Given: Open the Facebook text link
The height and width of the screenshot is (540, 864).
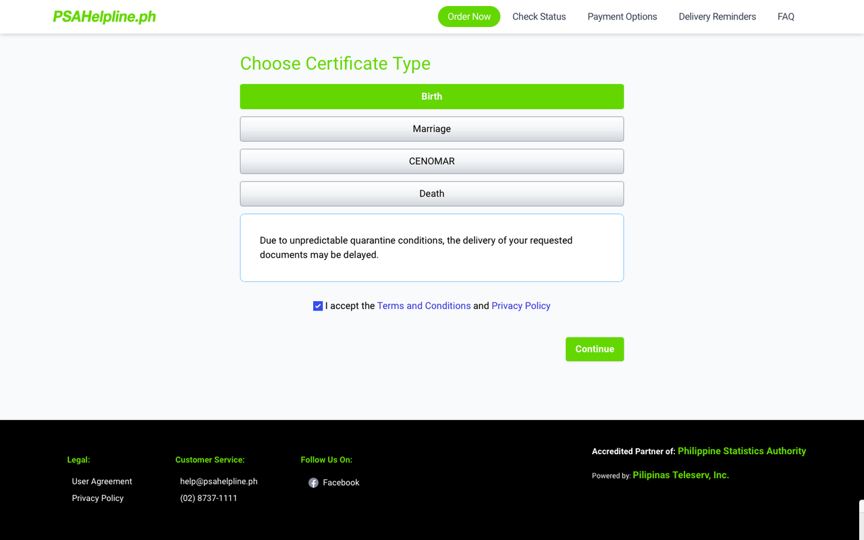Looking at the screenshot, I should click(x=341, y=483).
